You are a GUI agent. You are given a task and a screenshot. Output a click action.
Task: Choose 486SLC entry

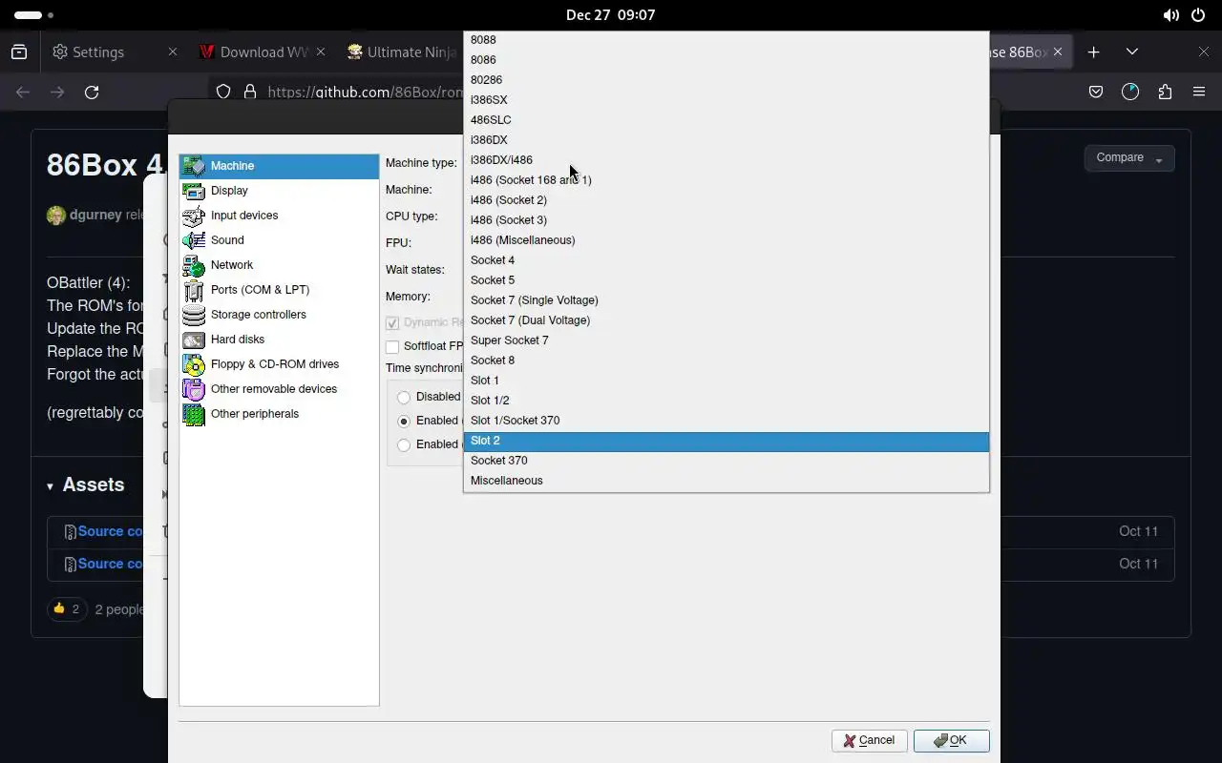726,120
